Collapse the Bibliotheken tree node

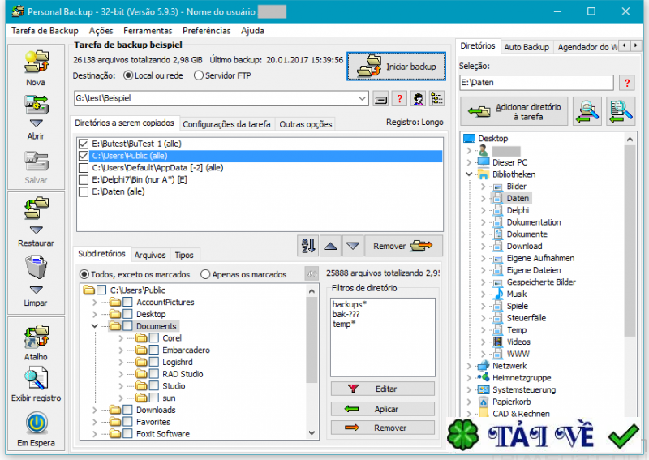coord(469,174)
